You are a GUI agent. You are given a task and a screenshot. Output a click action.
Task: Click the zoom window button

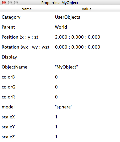point(16,3)
